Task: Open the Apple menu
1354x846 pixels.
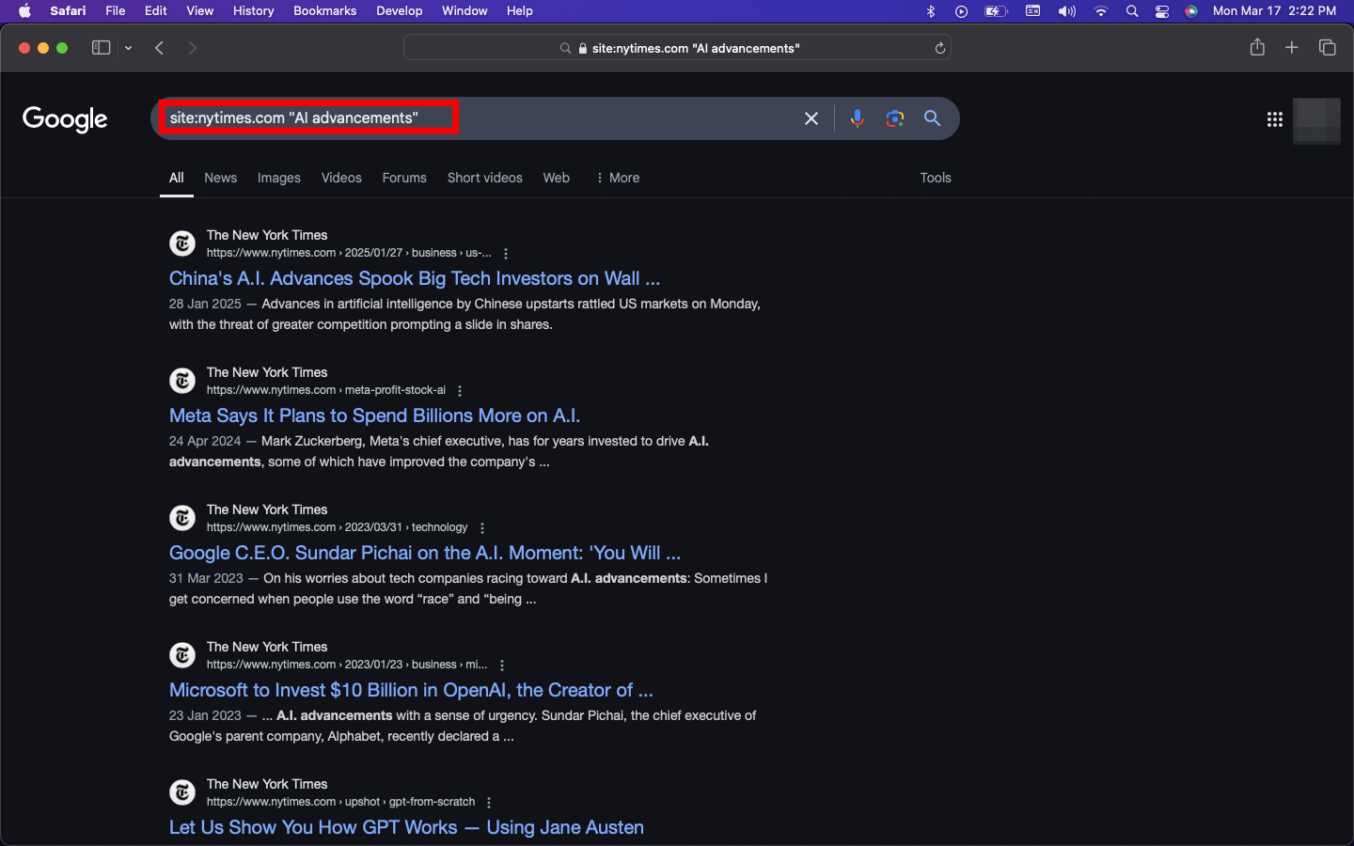Action: [24, 10]
